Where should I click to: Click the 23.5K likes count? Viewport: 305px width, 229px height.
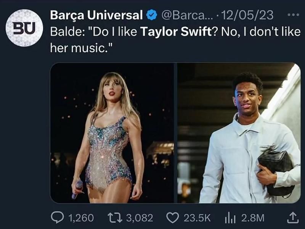coord(197,218)
